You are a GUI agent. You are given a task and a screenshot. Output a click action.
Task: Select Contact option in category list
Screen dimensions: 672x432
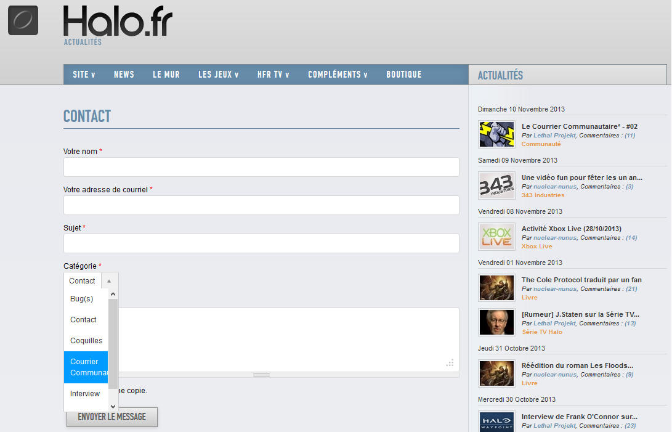[x=86, y=320]
